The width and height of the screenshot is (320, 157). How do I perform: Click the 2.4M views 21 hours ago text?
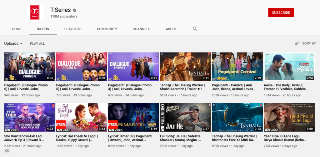point(23,146)
